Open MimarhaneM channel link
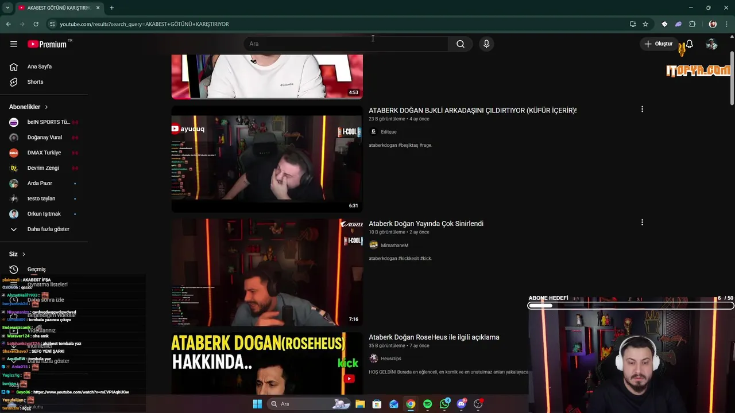This screenshot has height=413, width=735. tap(394, 246)
